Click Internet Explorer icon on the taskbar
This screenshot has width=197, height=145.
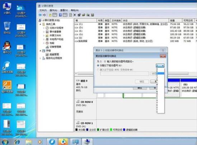17,142
